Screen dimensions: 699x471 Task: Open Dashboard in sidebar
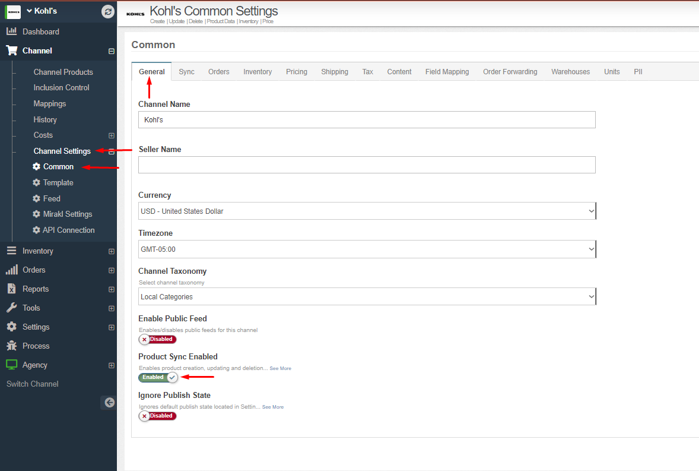point(40,31)
